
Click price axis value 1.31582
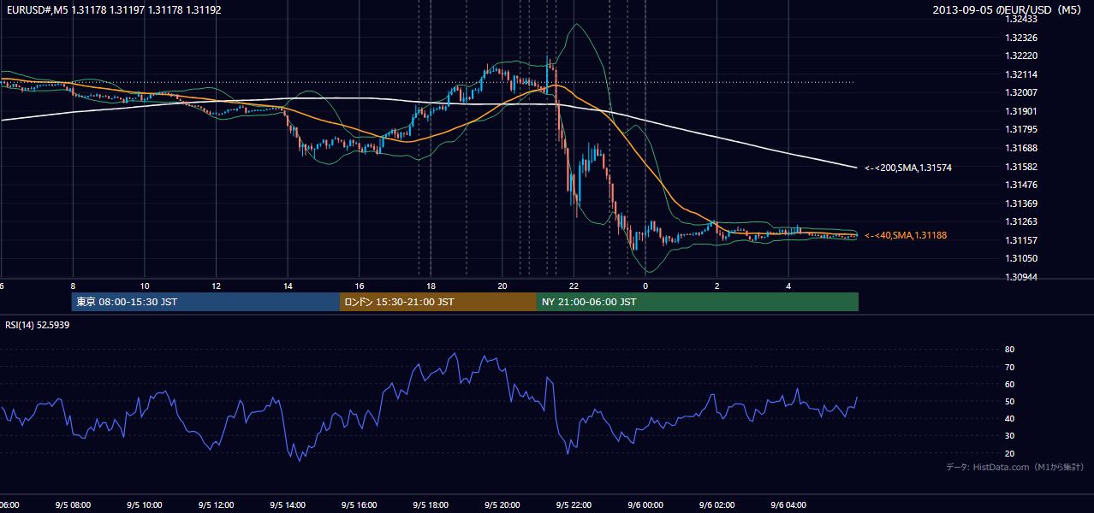1021,167
